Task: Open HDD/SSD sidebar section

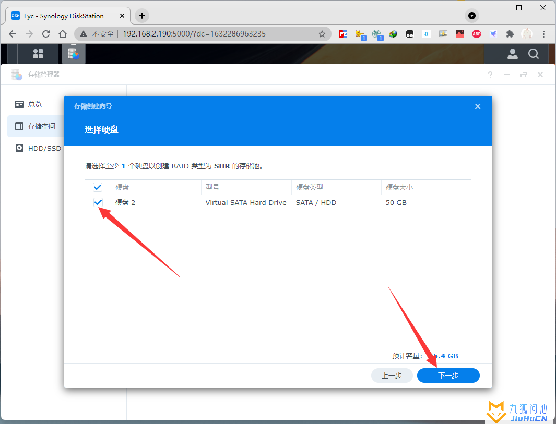Action: 38,148
